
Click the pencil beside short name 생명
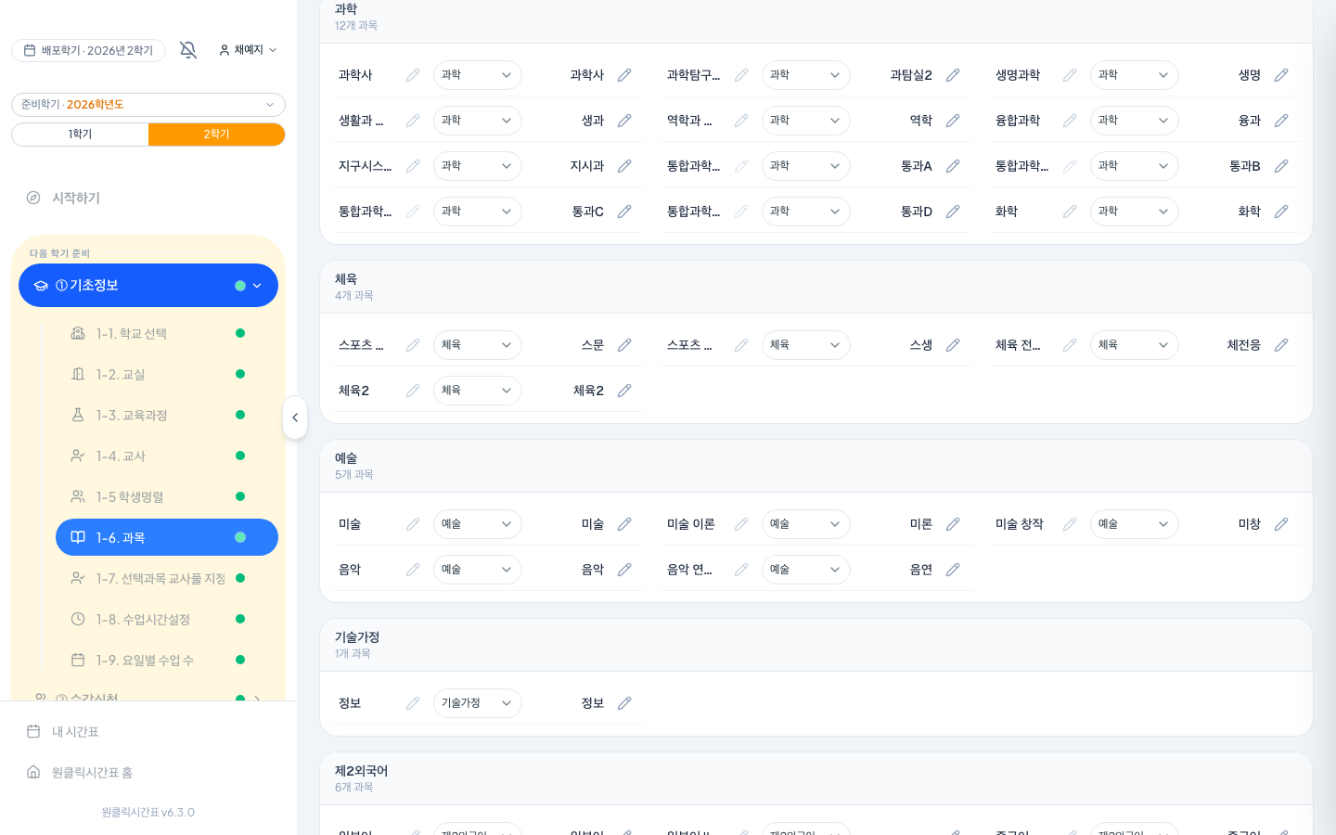point(1281,75)
